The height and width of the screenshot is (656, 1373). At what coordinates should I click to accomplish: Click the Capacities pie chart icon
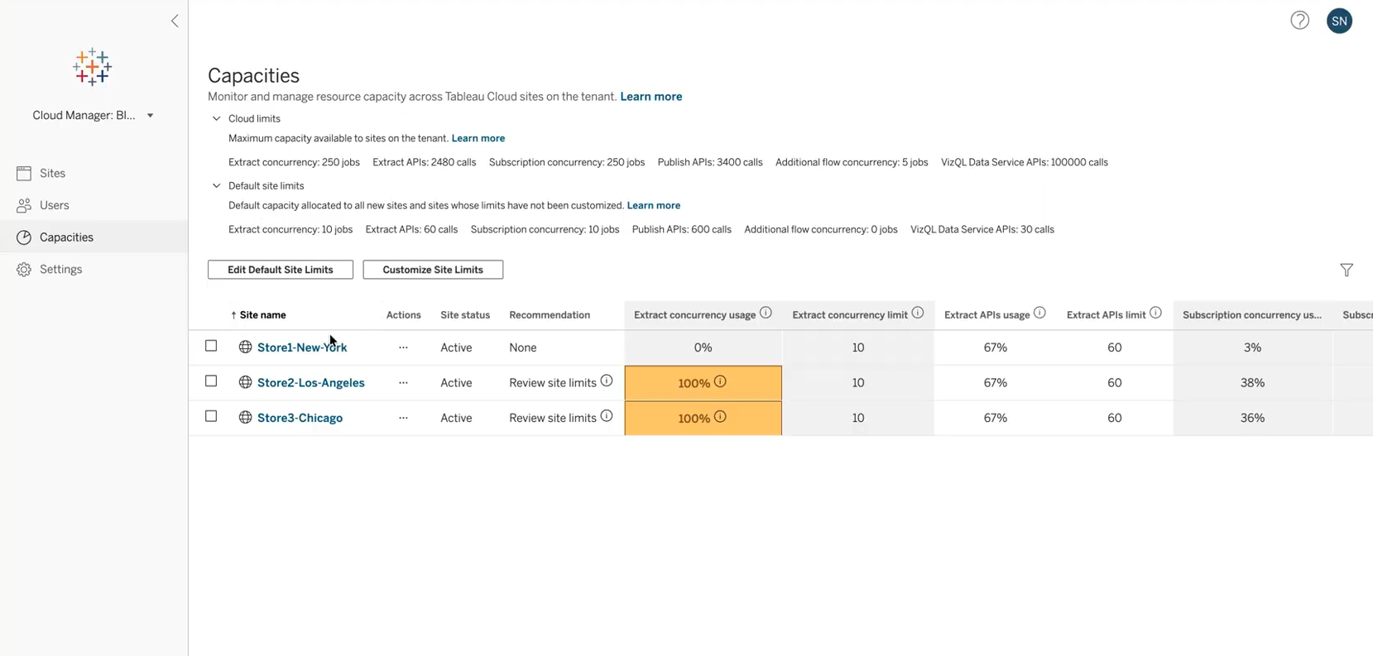point(24,237)
